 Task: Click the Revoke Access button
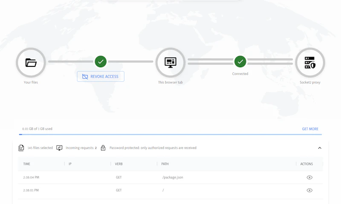coord(101,77)
